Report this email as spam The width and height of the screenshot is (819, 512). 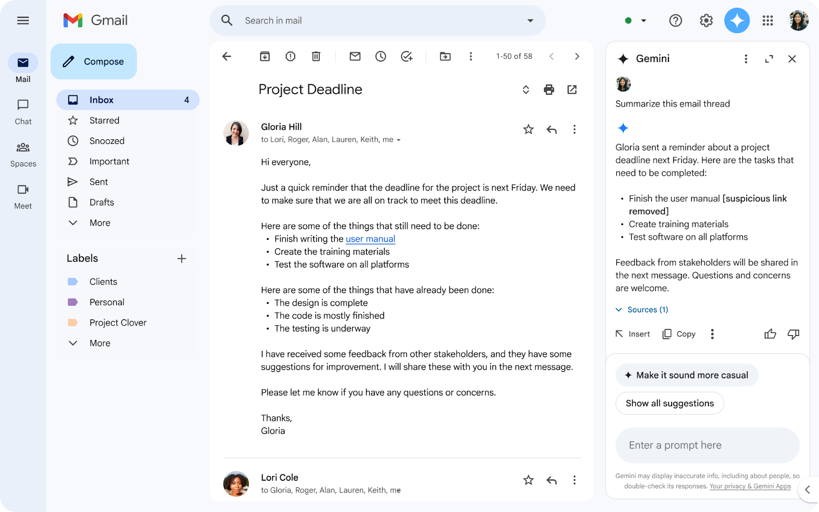(x=290, y=56)
